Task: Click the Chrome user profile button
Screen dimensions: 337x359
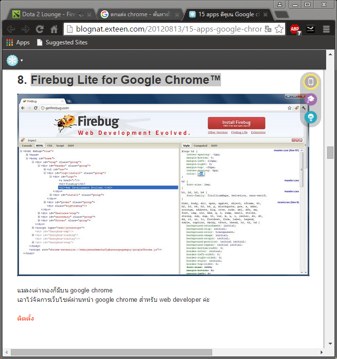Action: click(x=280, y=4)
